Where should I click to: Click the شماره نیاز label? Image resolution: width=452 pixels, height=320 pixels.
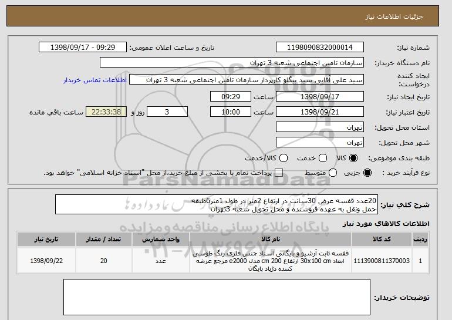click(413, 48)
